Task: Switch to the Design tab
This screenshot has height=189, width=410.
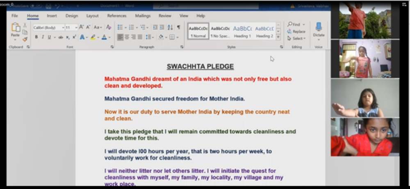Action: pos(72,16)
